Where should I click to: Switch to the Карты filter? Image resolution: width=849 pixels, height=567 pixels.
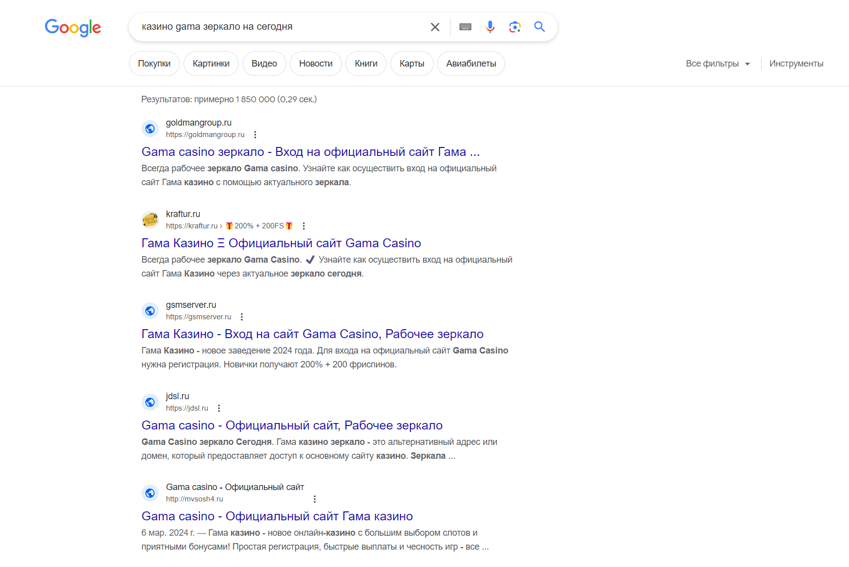click(412, 64)
